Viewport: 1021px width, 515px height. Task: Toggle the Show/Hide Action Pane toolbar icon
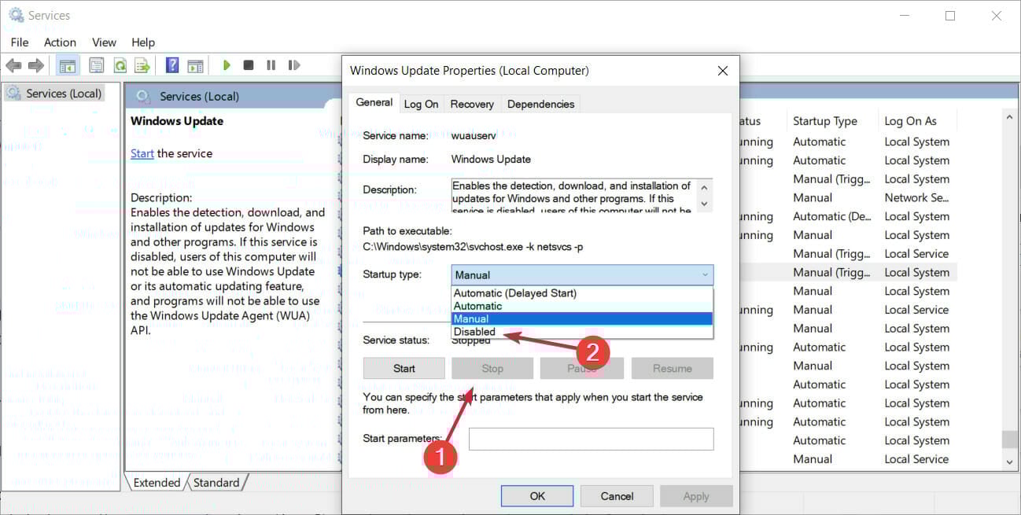click(x=195, y=65)
